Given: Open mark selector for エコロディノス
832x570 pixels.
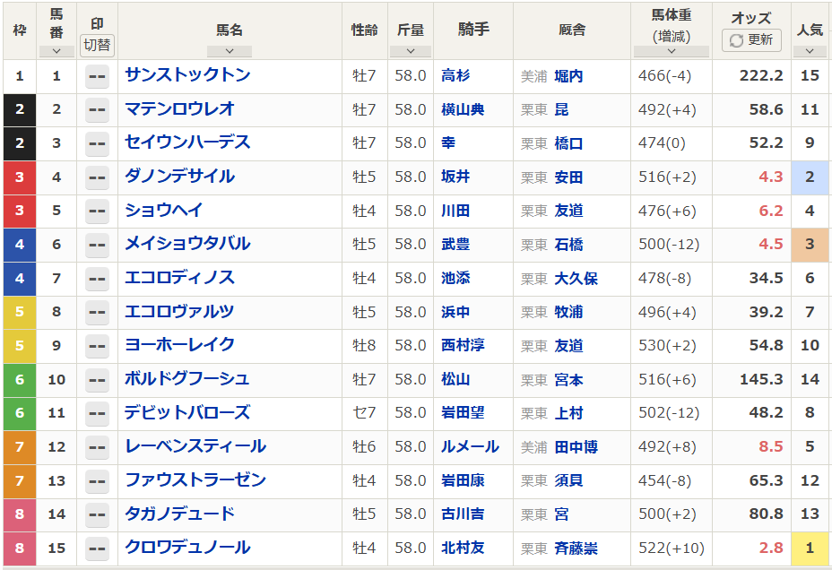Looking at the screenshot, I should point(97,279).
